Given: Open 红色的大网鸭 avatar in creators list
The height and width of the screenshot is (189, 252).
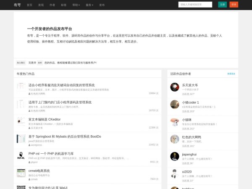Looking at the screenshot, I should (x=175, y=139).
